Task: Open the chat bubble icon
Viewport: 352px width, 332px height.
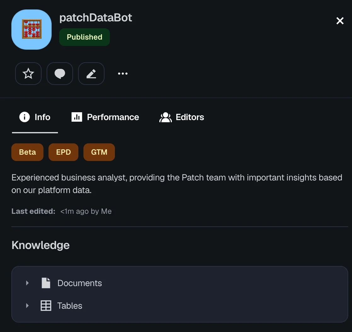Action: (x=60, y=74)
